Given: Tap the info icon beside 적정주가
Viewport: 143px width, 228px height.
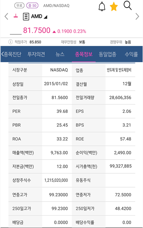Looking at the screenshot, I should 10,42.
